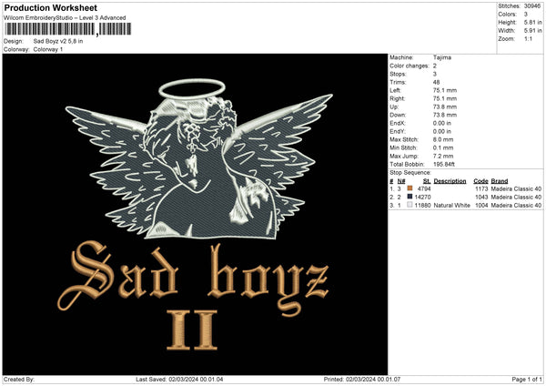Click the 'Up:' row value '73.8 mm'

(x=445, y=107)
